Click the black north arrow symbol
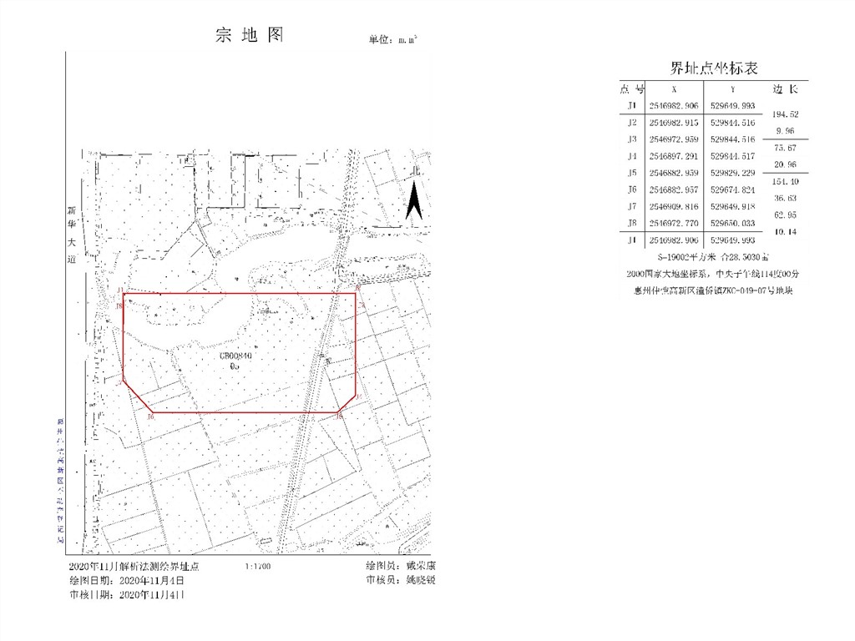855x641 pixels. [x=413, y=203]
